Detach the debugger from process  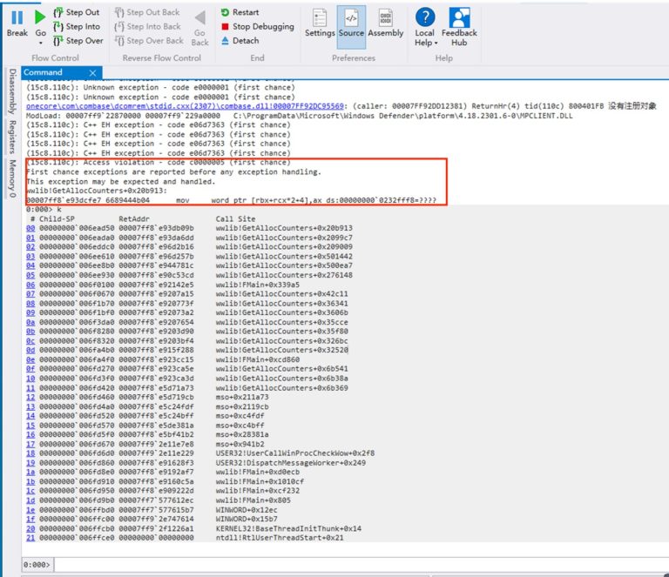[x=239, y=41]
